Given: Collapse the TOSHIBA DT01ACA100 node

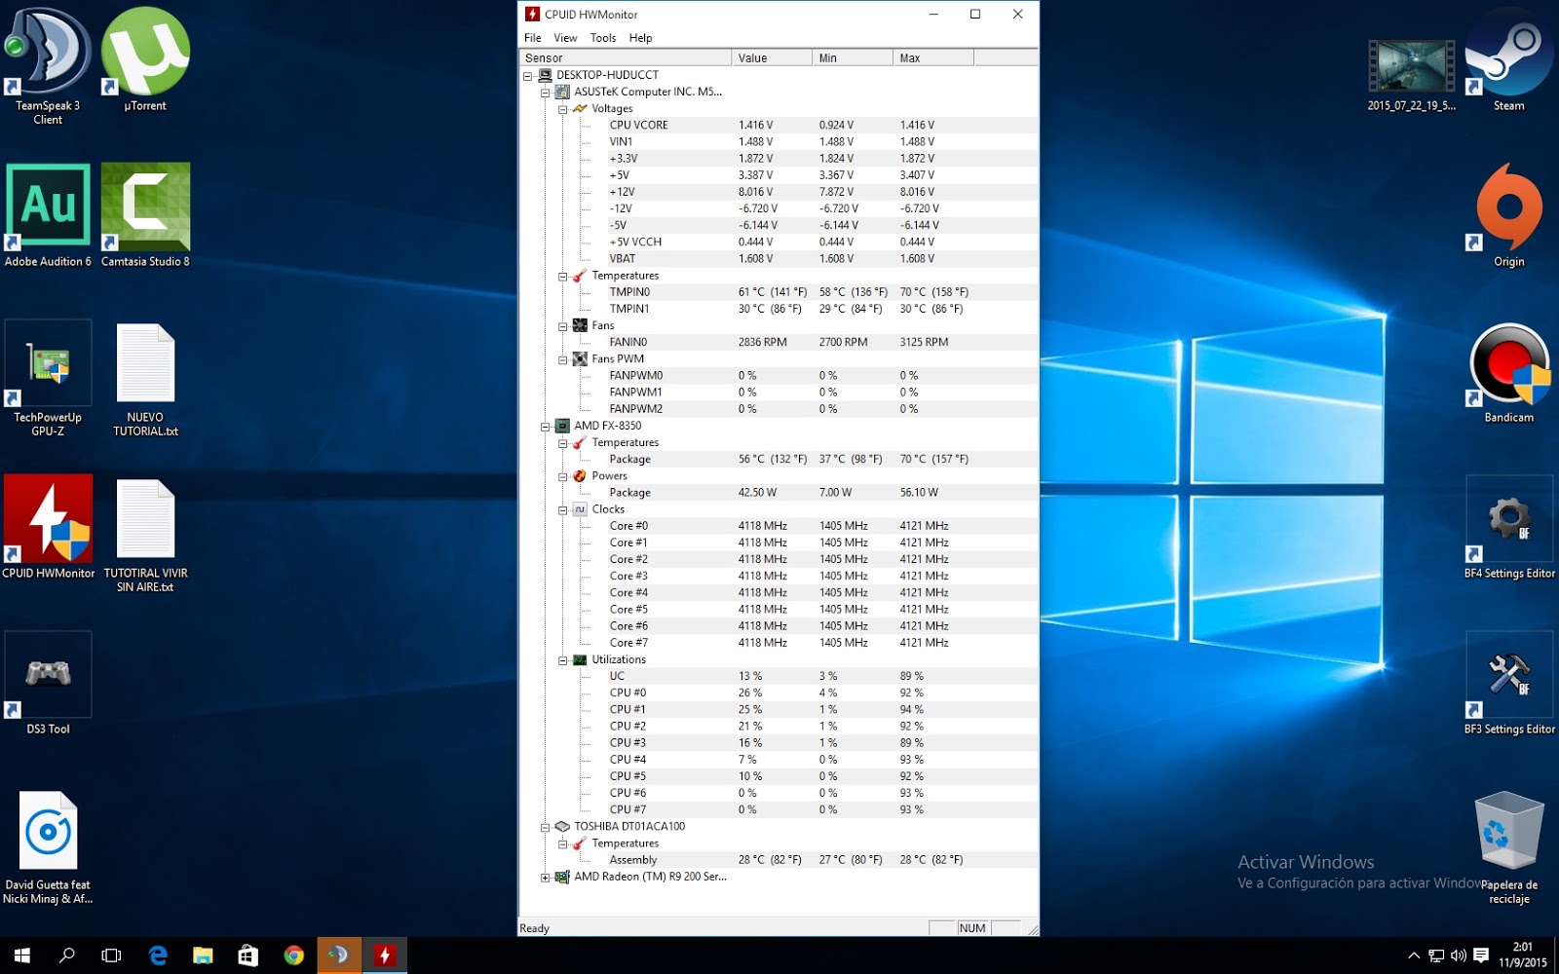Looking at the screenshot, I should pyautogui.click(x=546, y=827).
